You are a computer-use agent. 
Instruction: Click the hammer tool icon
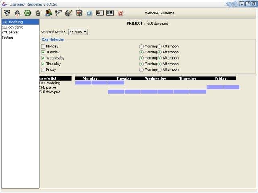[69, 13]
